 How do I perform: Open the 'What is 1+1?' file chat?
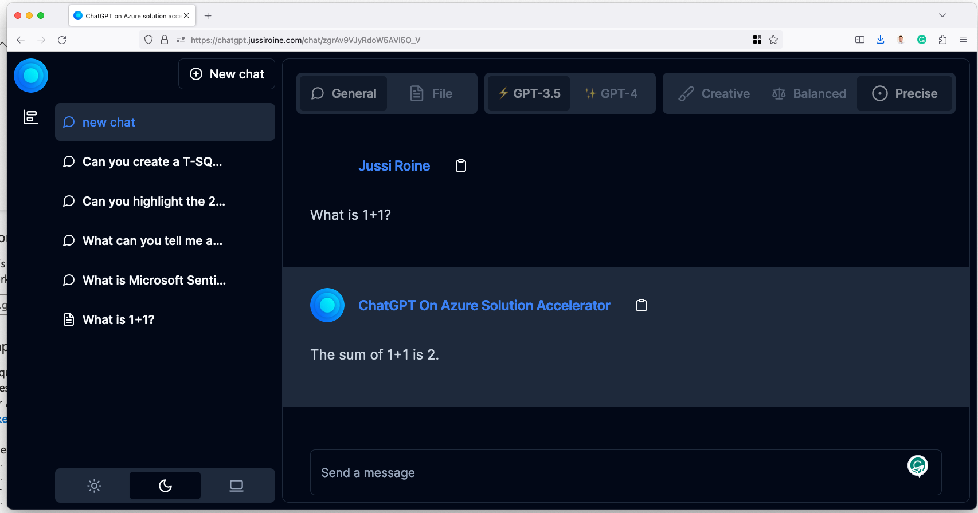coord(165,319)
